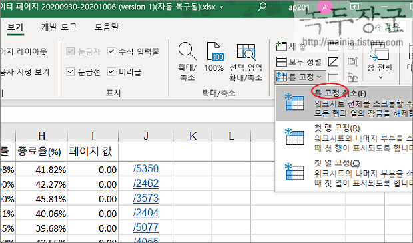
Task: Open the file name dropdown arrow in title bar
Action: click(x=222, y=7)
